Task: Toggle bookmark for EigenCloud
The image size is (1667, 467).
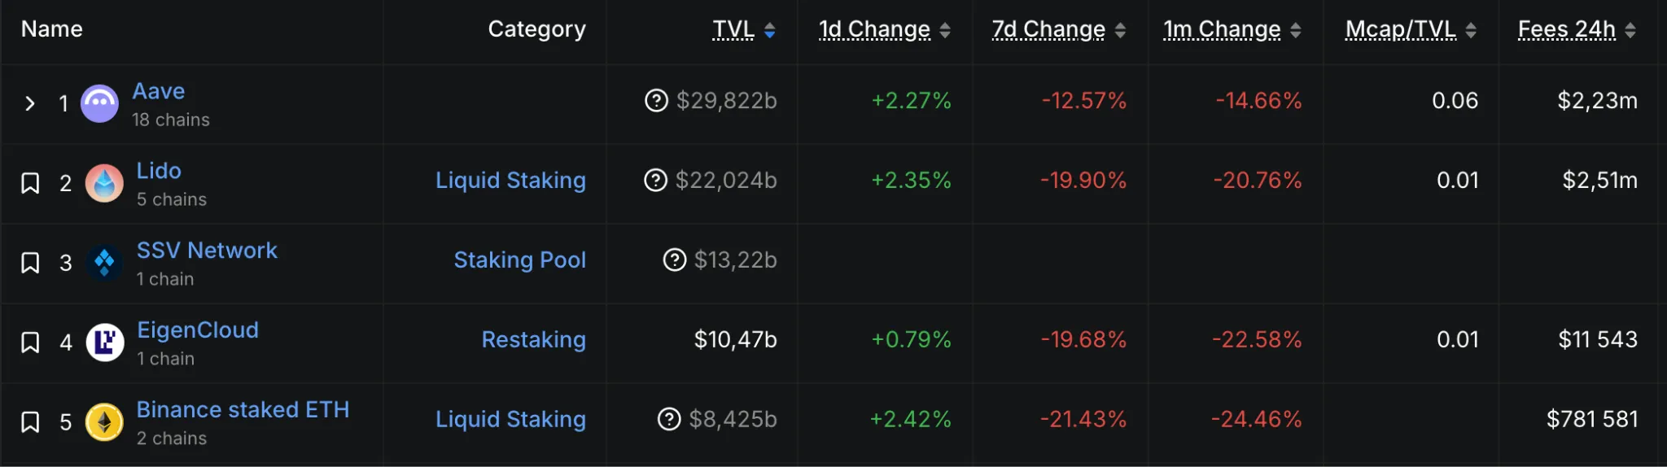Action: pos(30,343)
